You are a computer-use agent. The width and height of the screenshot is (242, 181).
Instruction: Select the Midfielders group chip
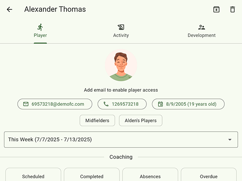pos(97,120)
